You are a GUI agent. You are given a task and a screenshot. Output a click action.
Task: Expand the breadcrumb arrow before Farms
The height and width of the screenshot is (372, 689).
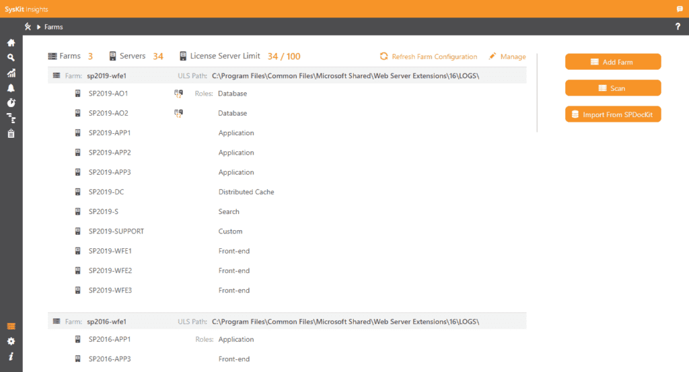[x=38, y=27]
